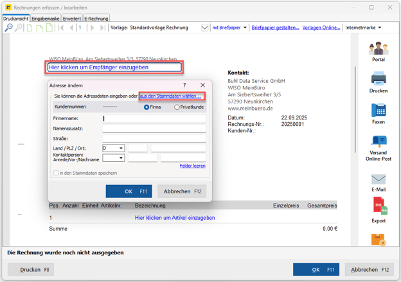Click into the Vorname input field

click(143, 158)
